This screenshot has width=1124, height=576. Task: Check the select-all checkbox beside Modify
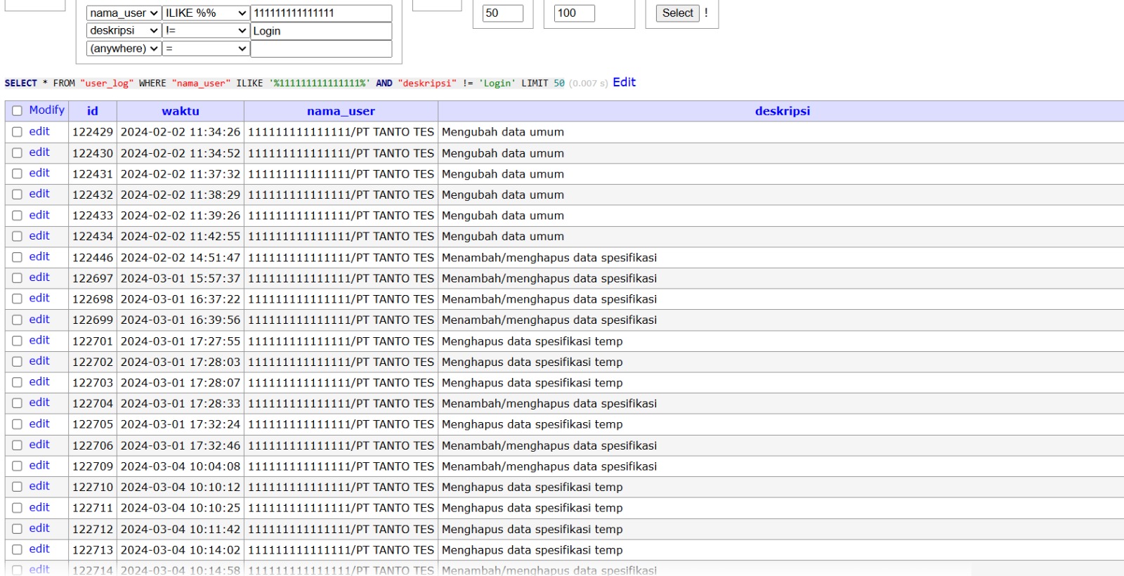(17, 111)
